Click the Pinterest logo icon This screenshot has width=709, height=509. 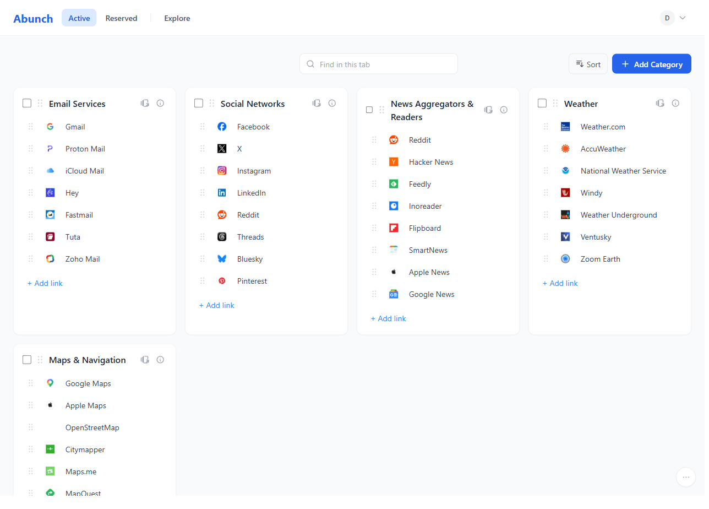tap(222, 281)
